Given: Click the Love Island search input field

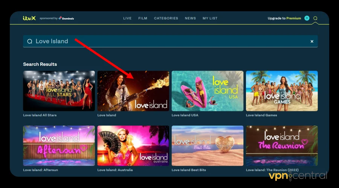Looking at the screenshot, I should click(x=170, y=41).
